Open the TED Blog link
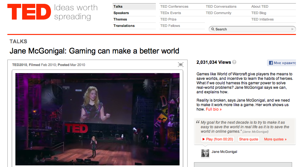303x167 pixels. tap(259, 13)
